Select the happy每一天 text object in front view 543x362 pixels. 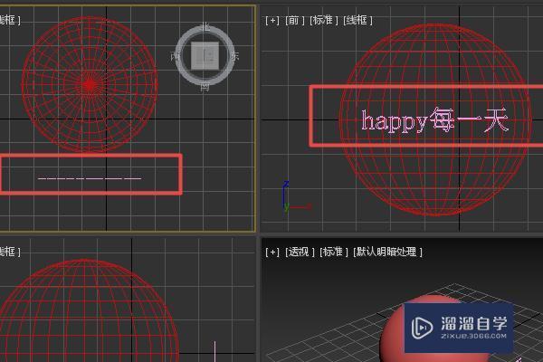(x=435, y=120)
